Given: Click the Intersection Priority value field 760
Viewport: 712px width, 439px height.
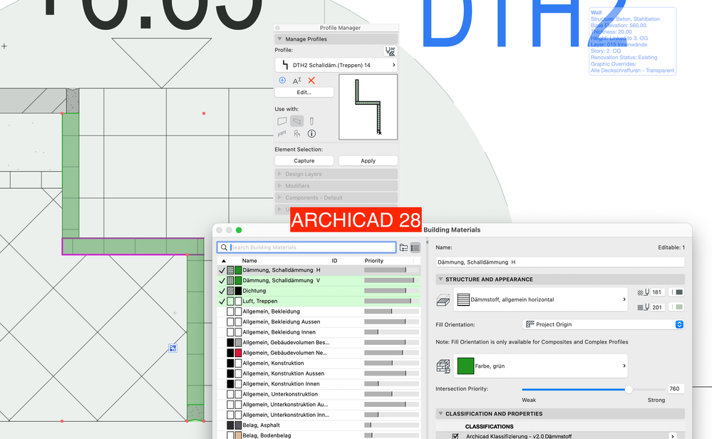Looking at the screenshot, I should (676, 389).
